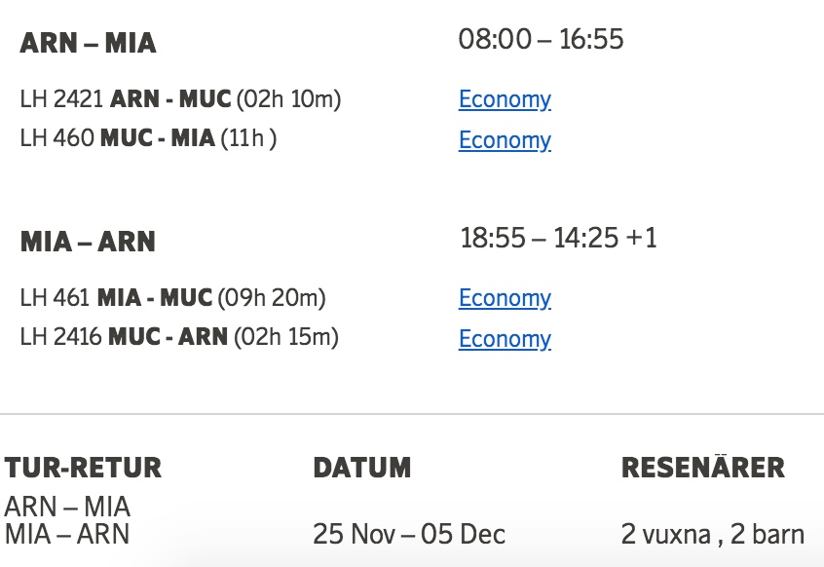Image resolution: width=824 pixels, height=567 pixels.
Task: Select MIA – ARN route under TUR-RETUR
Action: [67, 534]
